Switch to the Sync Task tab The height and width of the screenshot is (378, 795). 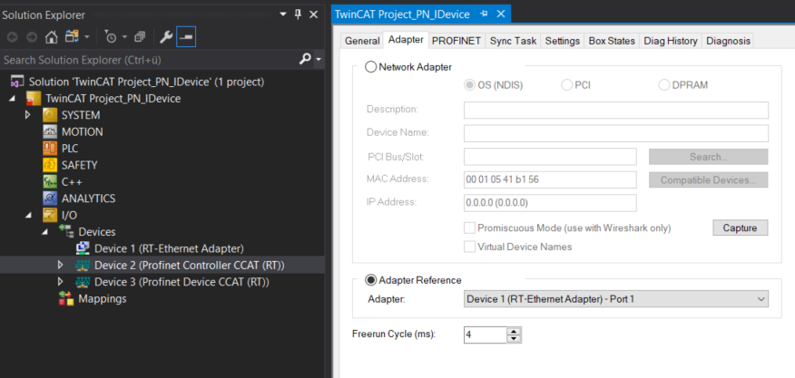pyautogui.click(x=513, y=41)
